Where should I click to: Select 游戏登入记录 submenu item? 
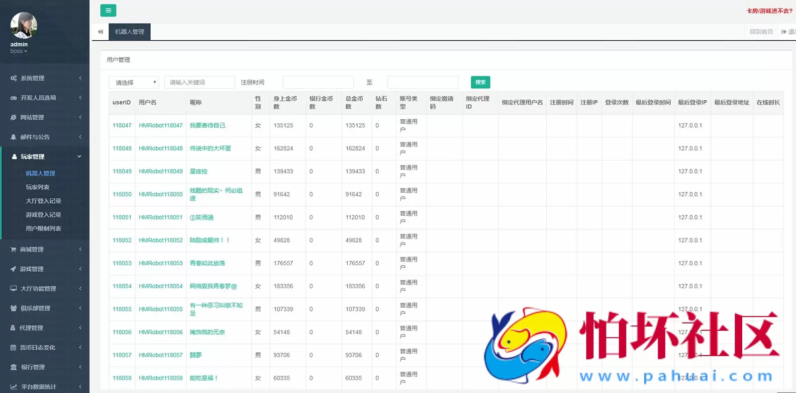(43, 215)
